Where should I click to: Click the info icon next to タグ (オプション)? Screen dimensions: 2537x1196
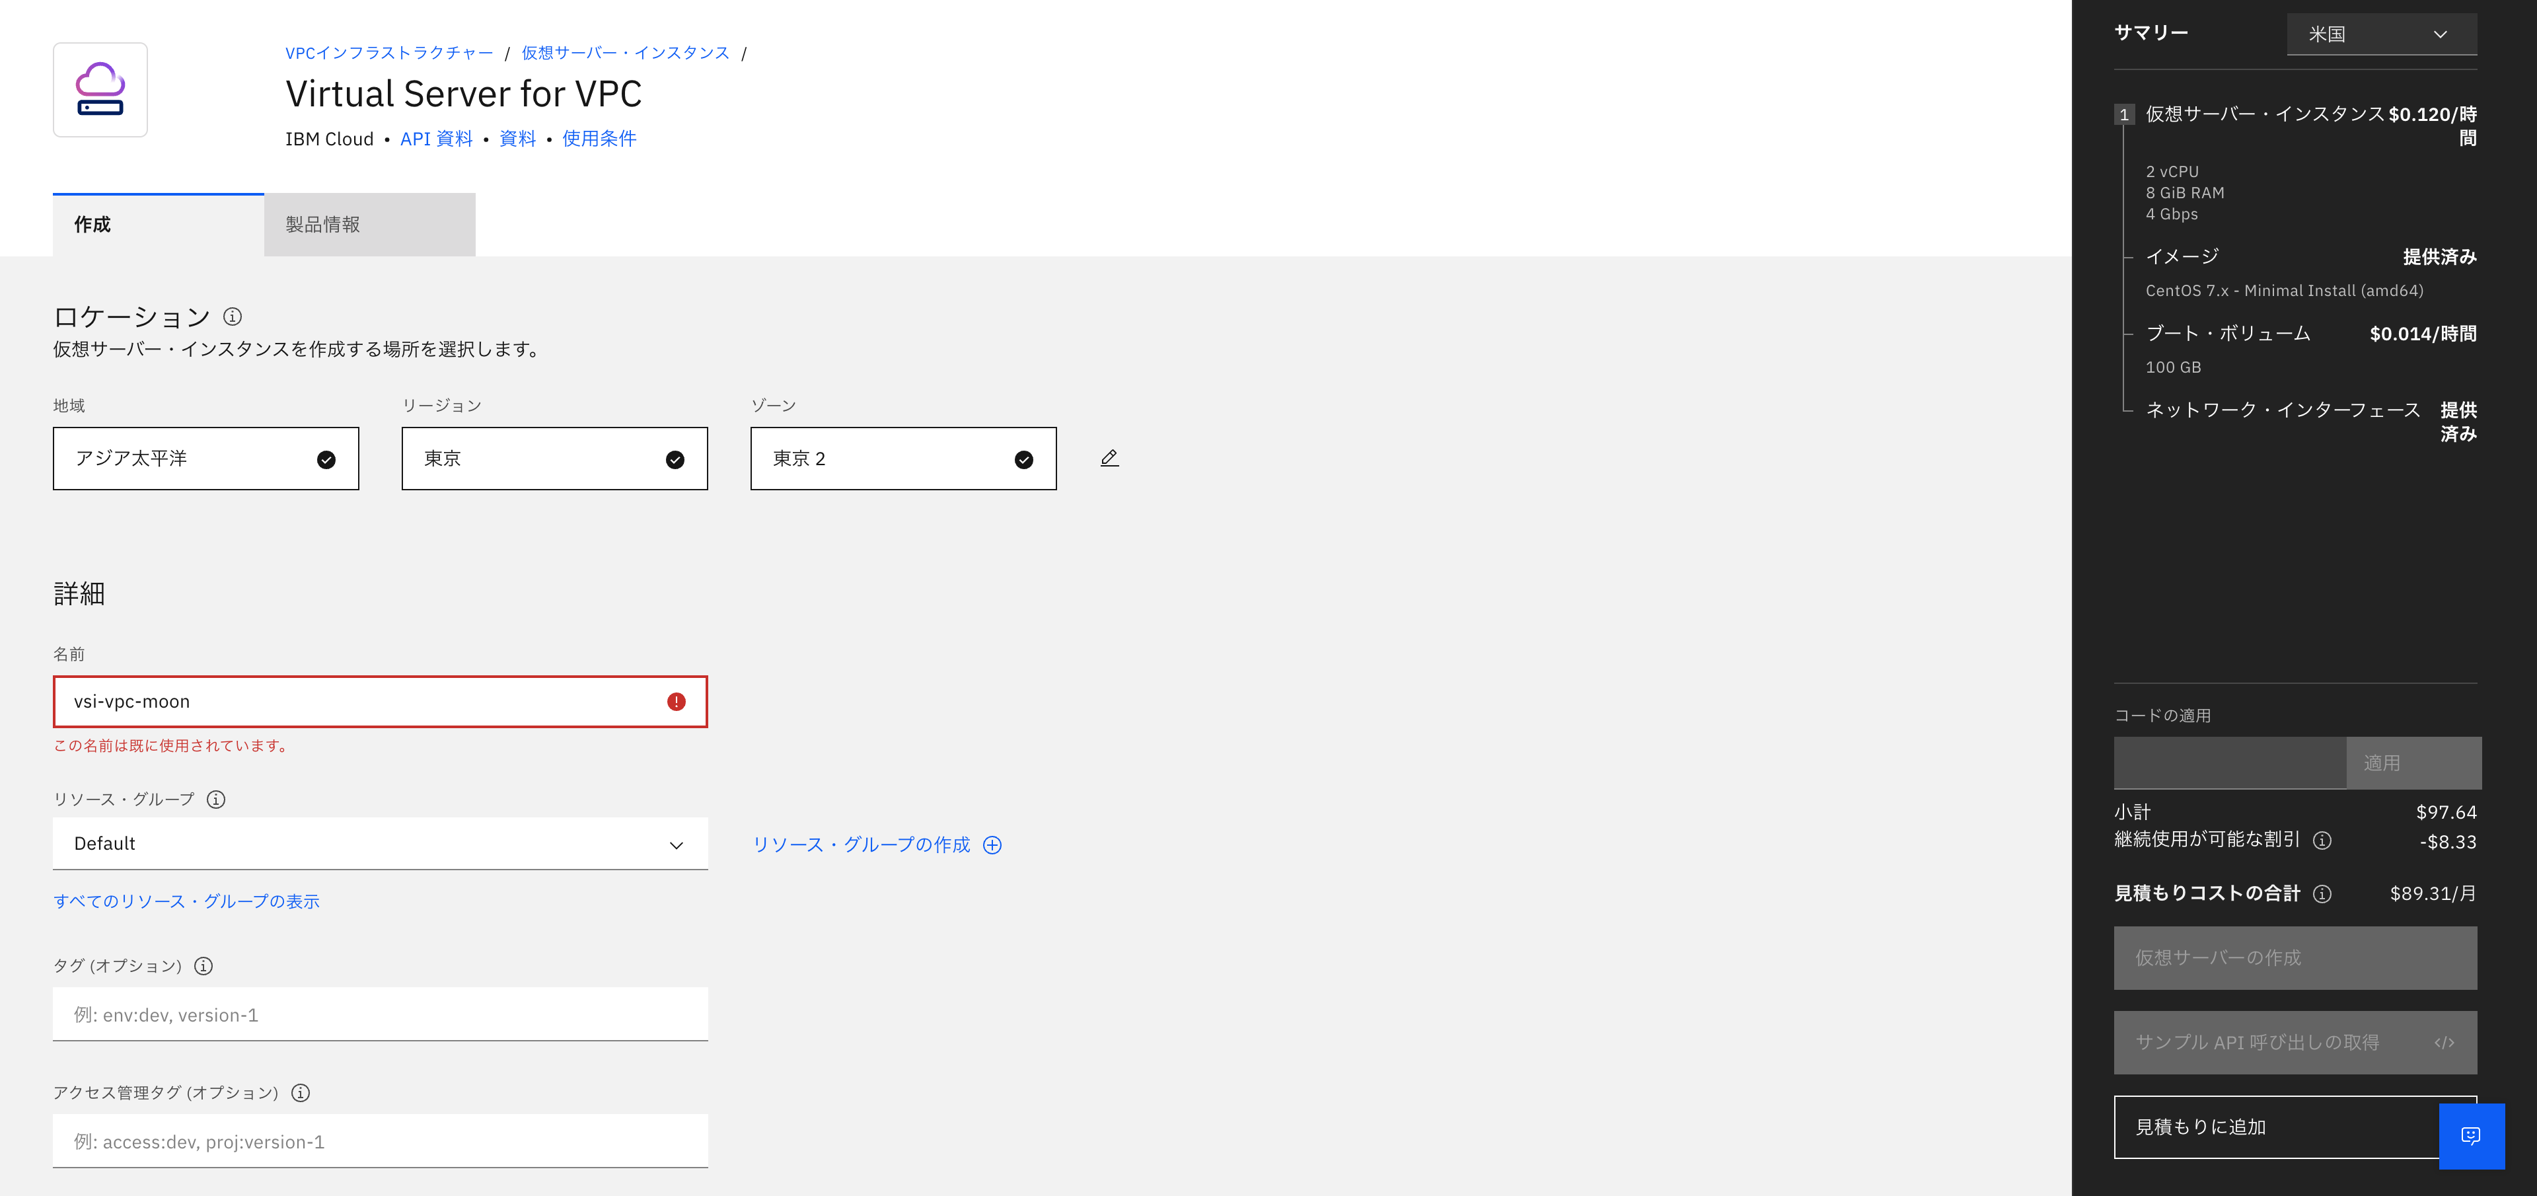click(204, 965)
